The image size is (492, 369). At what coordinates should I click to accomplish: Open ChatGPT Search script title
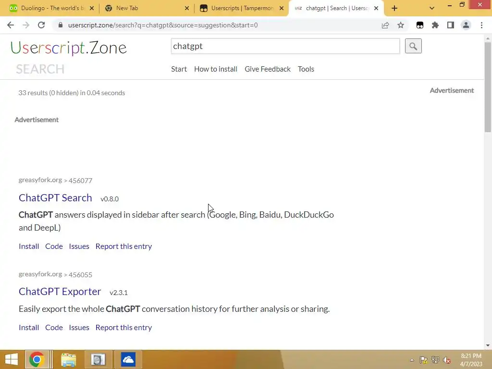(x=55, y=197)
